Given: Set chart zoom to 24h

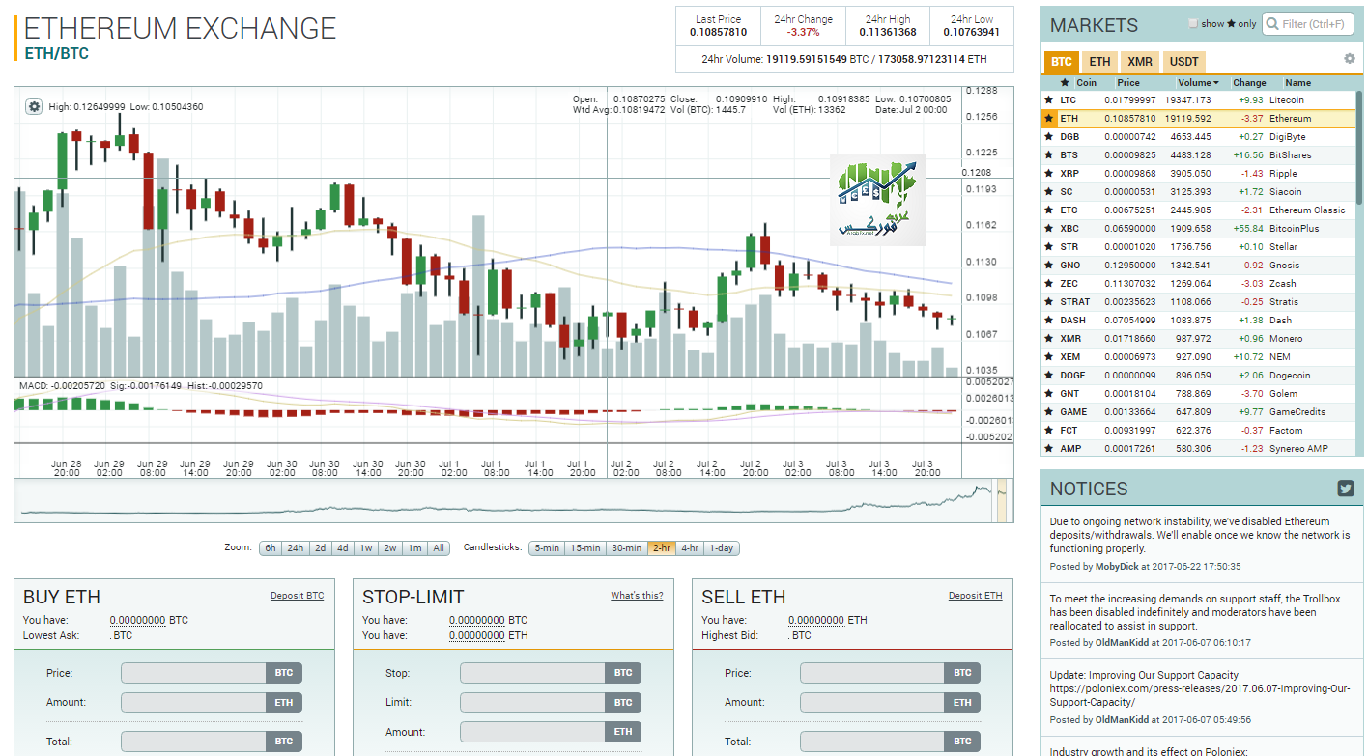Looking at the screenshot, I should tap(296, 548).
